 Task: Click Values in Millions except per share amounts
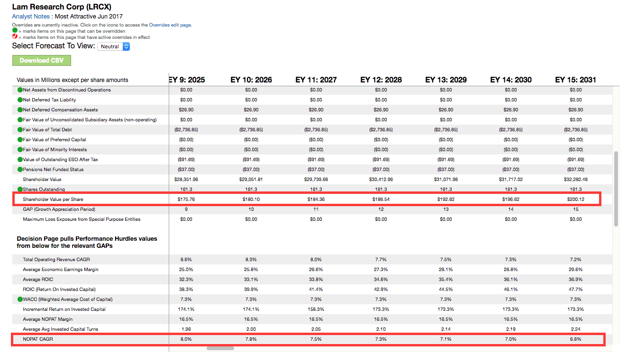click(x=73, y=80)
